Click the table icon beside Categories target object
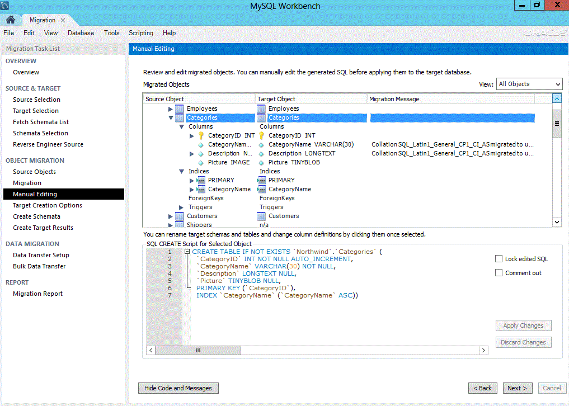569x406 pixels. [x=261, y=117]
